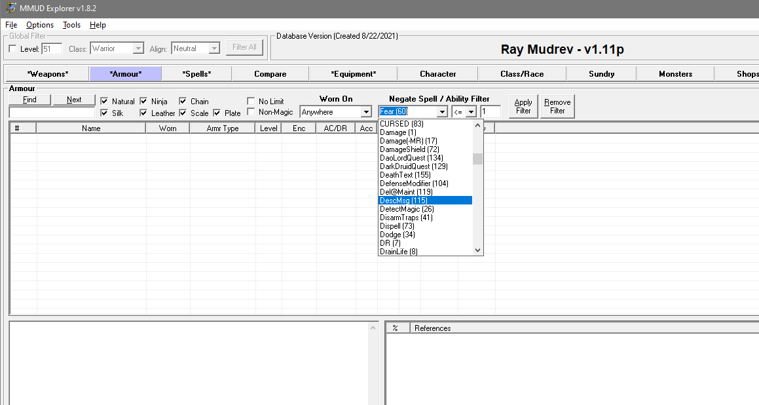Toggle the Plate armour checkbox
Image resolution: width=759 pixels, height=405 pixels.
(x=217, y=113)
